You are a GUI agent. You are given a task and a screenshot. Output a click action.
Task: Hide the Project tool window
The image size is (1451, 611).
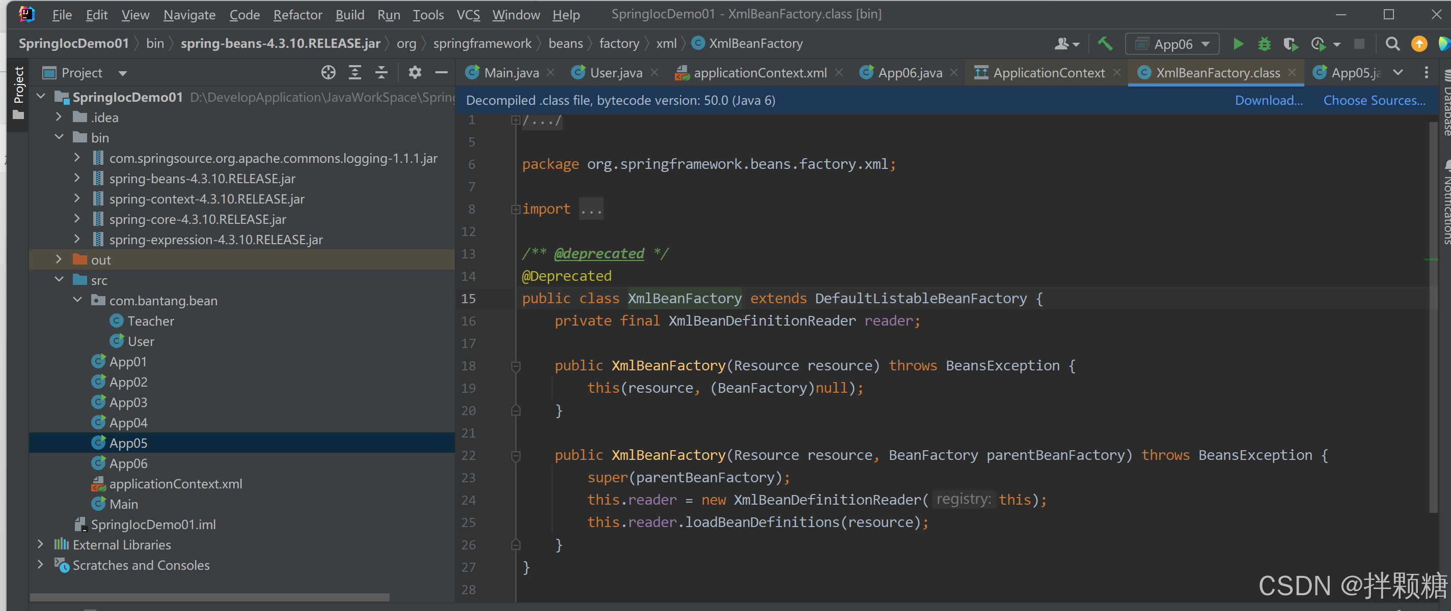[442, 73]
